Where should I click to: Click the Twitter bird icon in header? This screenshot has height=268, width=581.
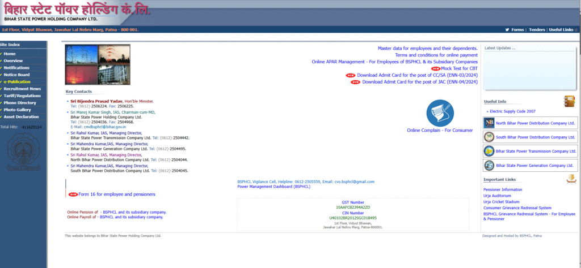507,30
